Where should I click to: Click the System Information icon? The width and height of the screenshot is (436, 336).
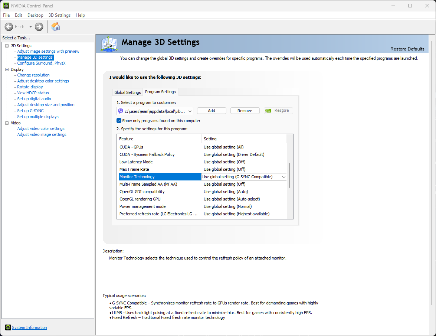(x=8, y=327)
